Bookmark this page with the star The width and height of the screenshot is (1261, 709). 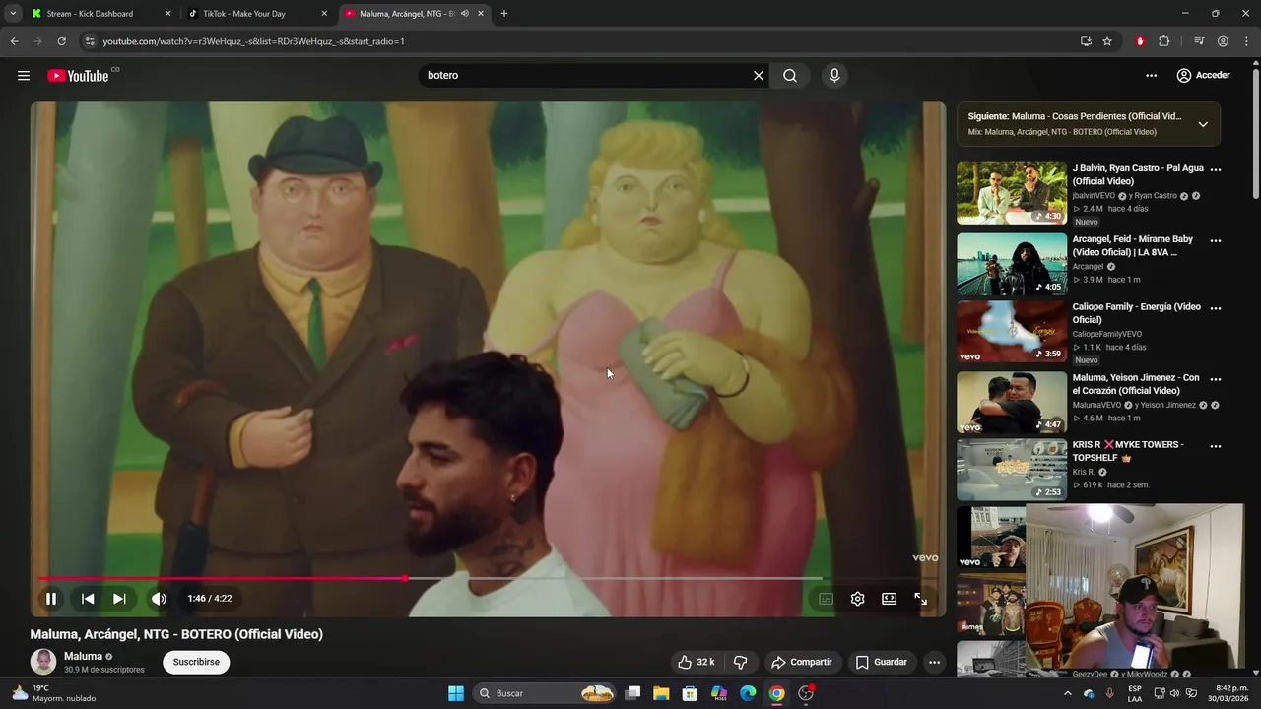click(x=1107, y=41)
